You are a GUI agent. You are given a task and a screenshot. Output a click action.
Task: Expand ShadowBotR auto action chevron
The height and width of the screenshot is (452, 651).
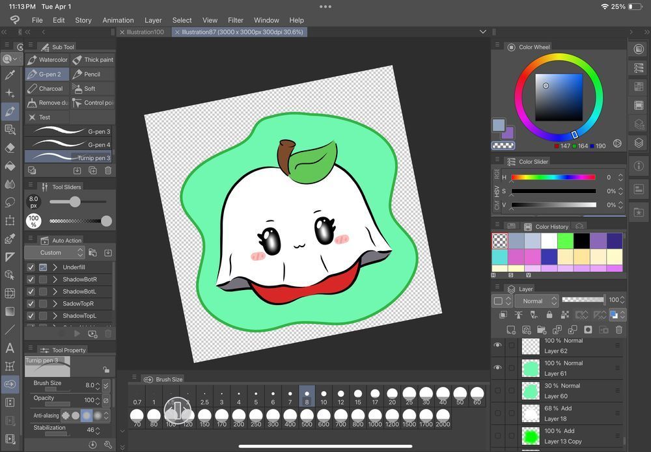[55, 280]
